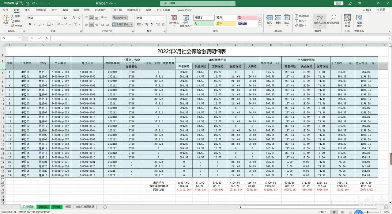Apply the Fill Color paint bucket
The image size is (392, 214).
(58, 24)
